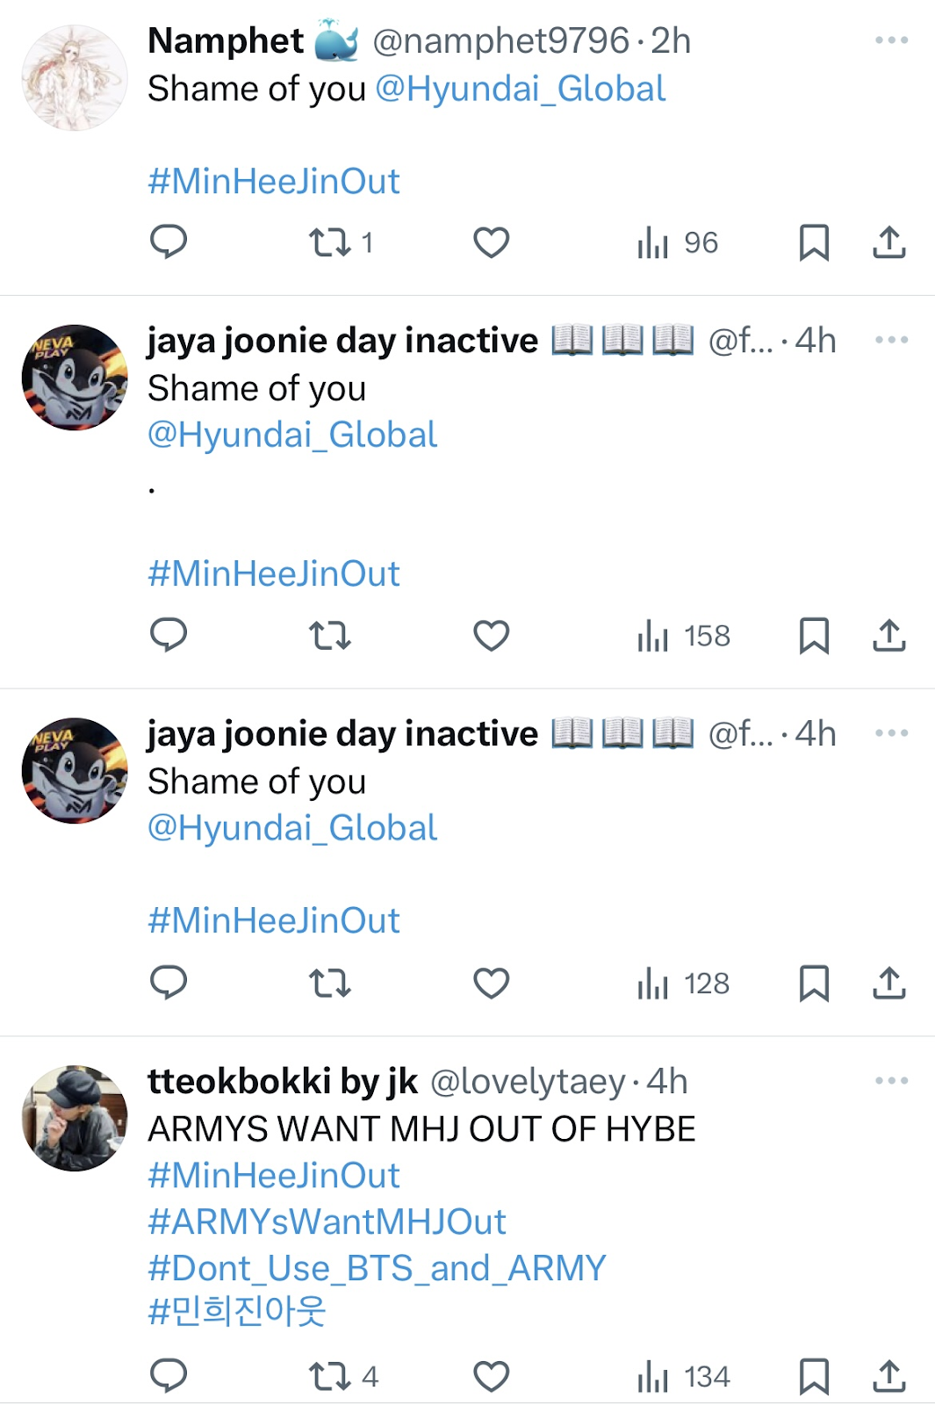The image size is (935, 1405).
Task: Bookmark the tweet with 158 views
Action: (x=814, y=635)
